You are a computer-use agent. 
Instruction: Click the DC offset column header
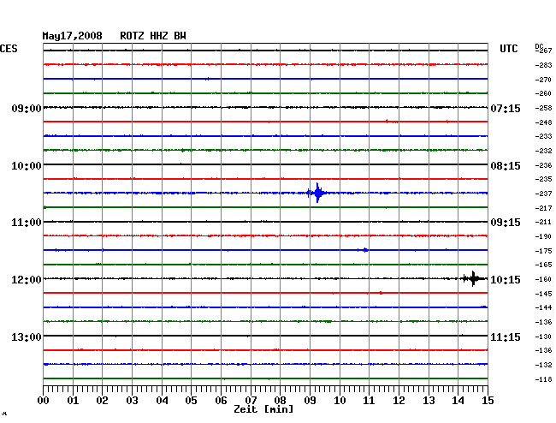[x=539, y=46]
